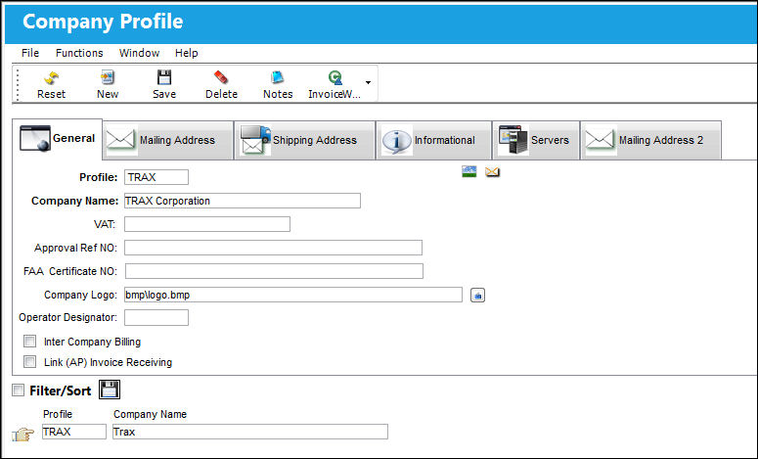This screenshot has height=459, width=758.
Task: Open the Help menu
Action: (186, 53)
